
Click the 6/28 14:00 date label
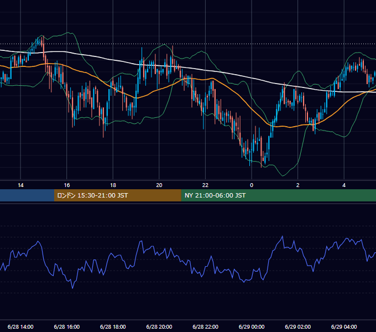[20, 326]
